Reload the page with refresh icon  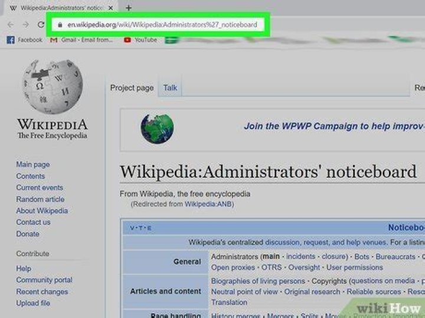tap(41, 25)
